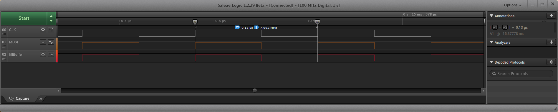Select the 7.692 MHz frequency reading

pos(269,28)
